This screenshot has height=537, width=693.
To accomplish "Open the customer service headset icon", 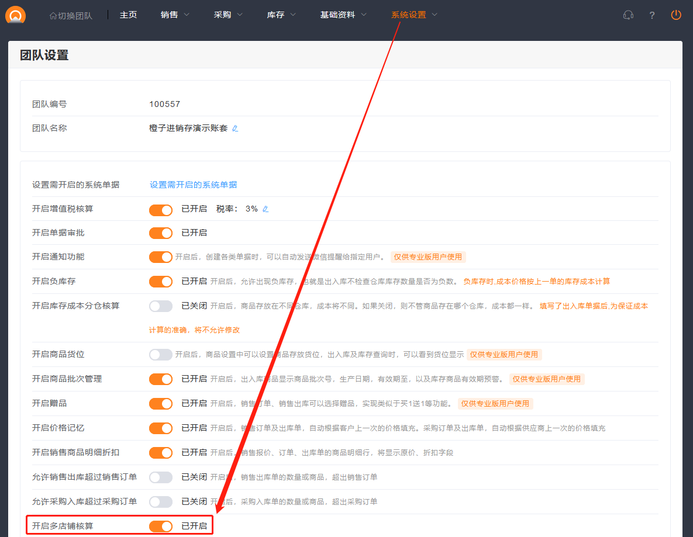I will (x=628, y=15).
